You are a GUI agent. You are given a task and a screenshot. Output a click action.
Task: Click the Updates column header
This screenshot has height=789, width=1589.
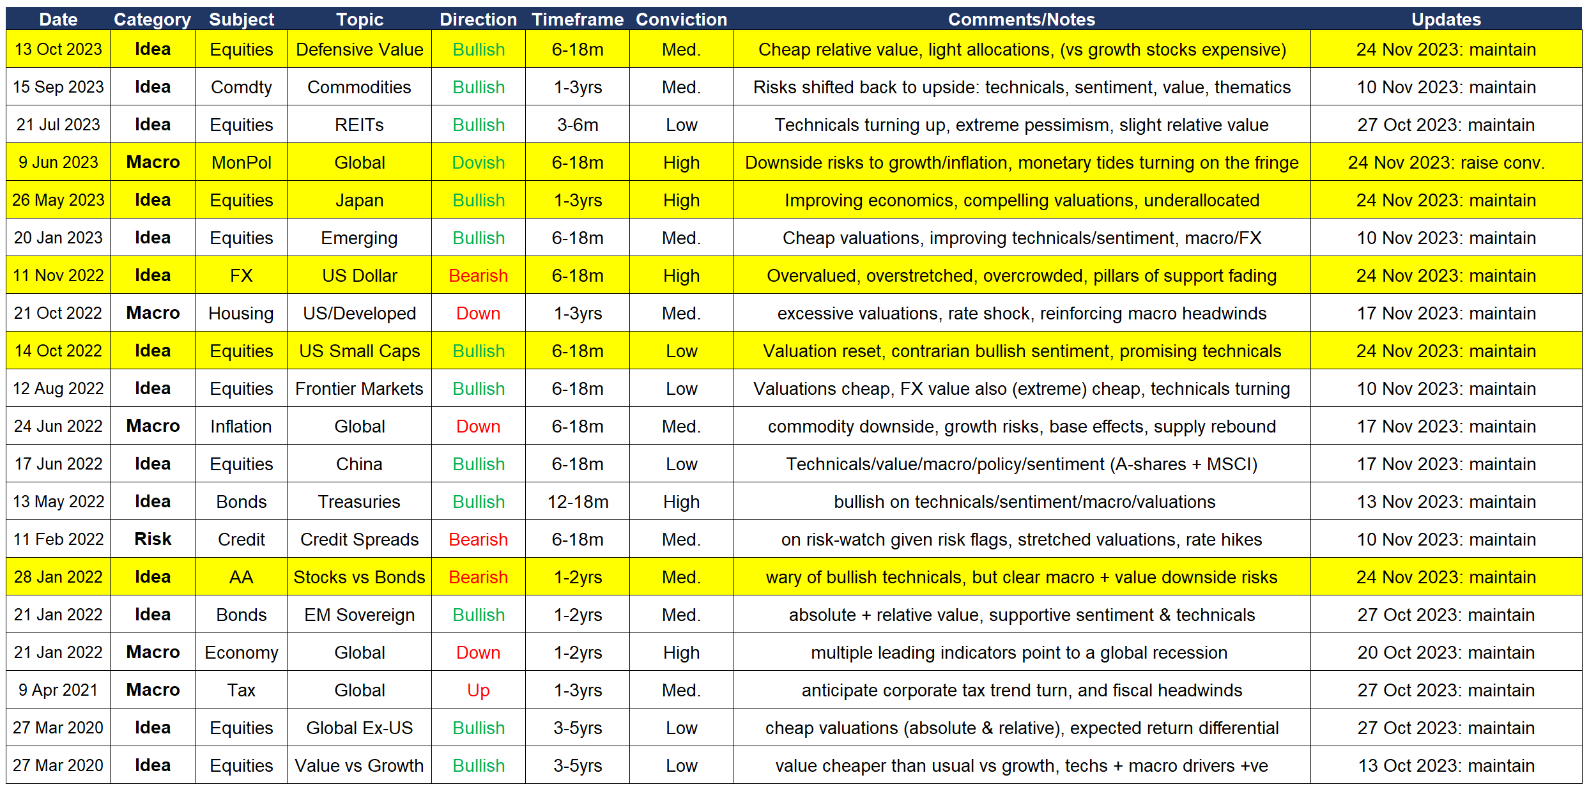(x=1446, y=19)
